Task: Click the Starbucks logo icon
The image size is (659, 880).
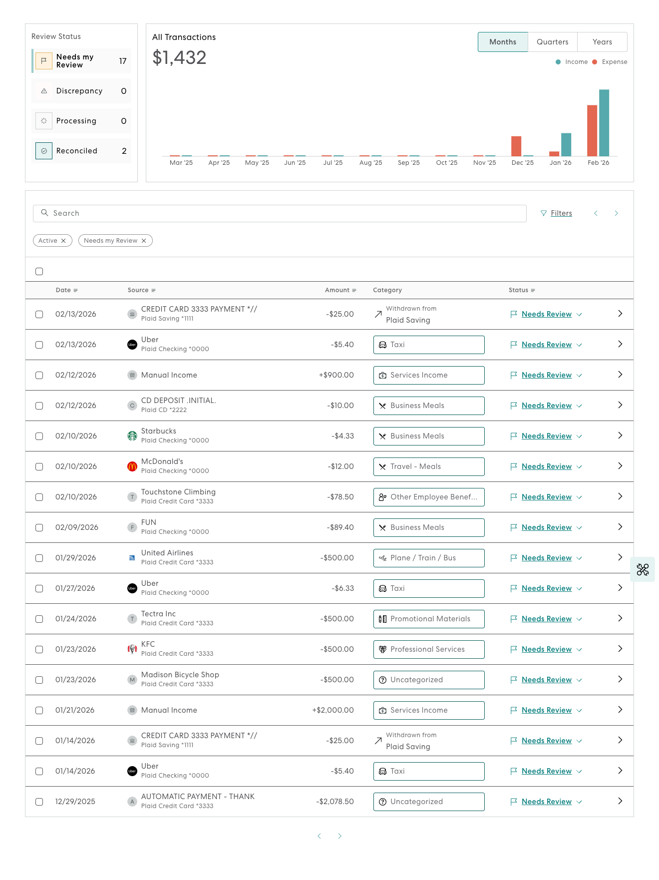Action: 132,436
